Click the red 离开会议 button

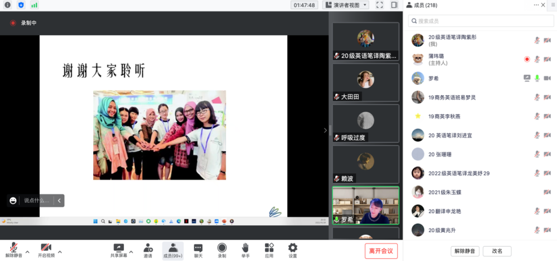pos(381,251)
